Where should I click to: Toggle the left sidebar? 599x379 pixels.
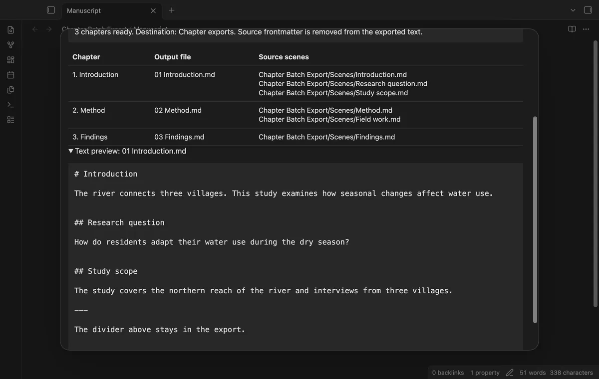tap(50, 10)
